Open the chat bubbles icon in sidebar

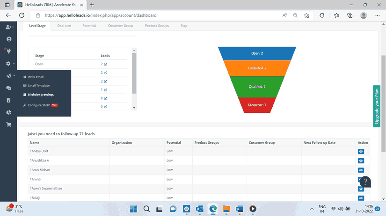tap(9, 88)
